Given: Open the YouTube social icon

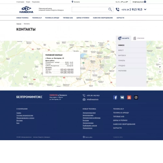Looking at the screenshot, I should (x=129, y=97).
